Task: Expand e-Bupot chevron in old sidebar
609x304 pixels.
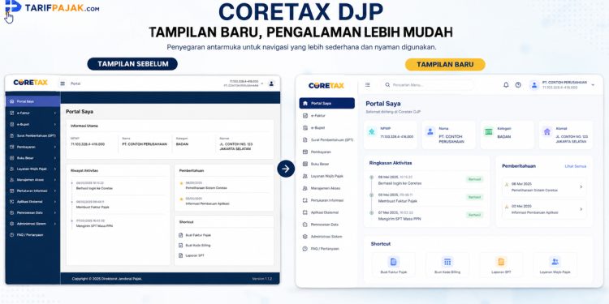Action: (55, 125)
